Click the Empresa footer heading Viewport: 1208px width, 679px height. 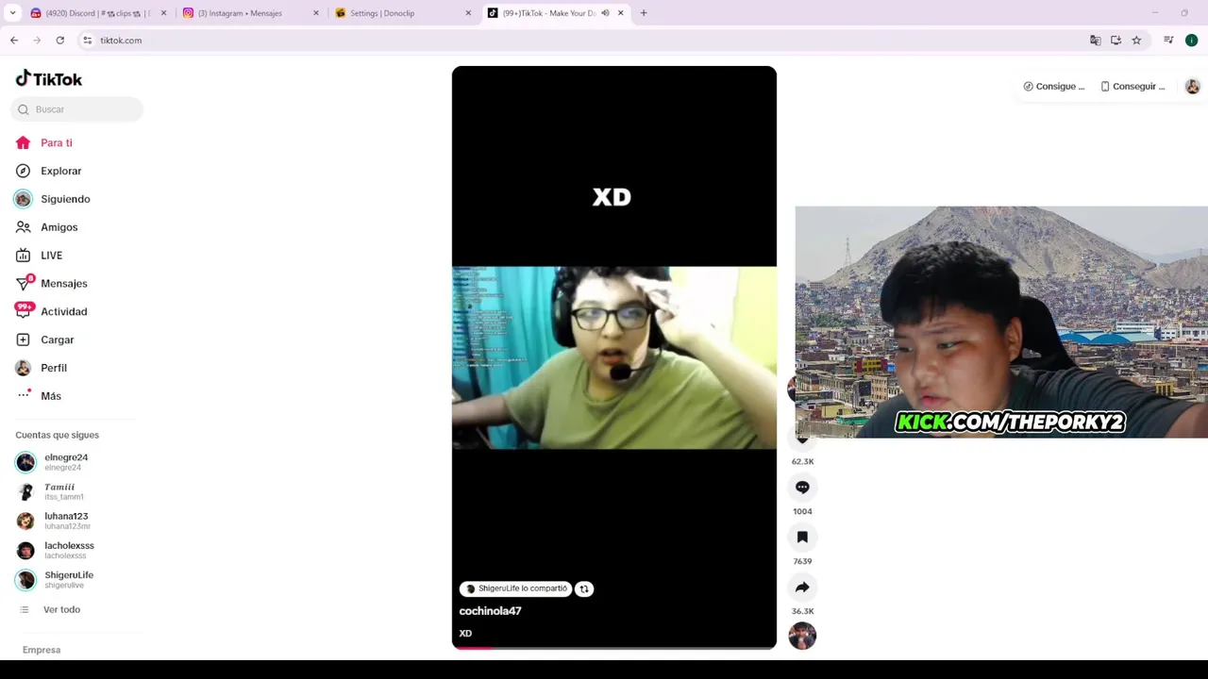pos(42,650)
